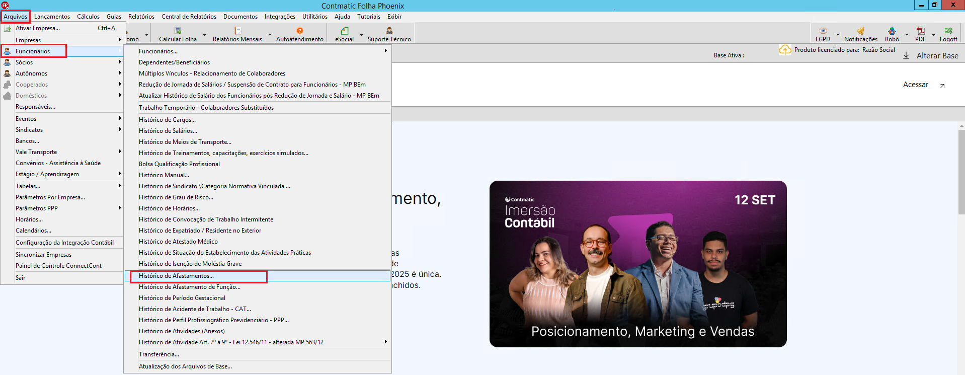Expand the eSocial dropdown arrow
Image resolution: width=965 pixels, height=375 pixels.
(361, 35)
